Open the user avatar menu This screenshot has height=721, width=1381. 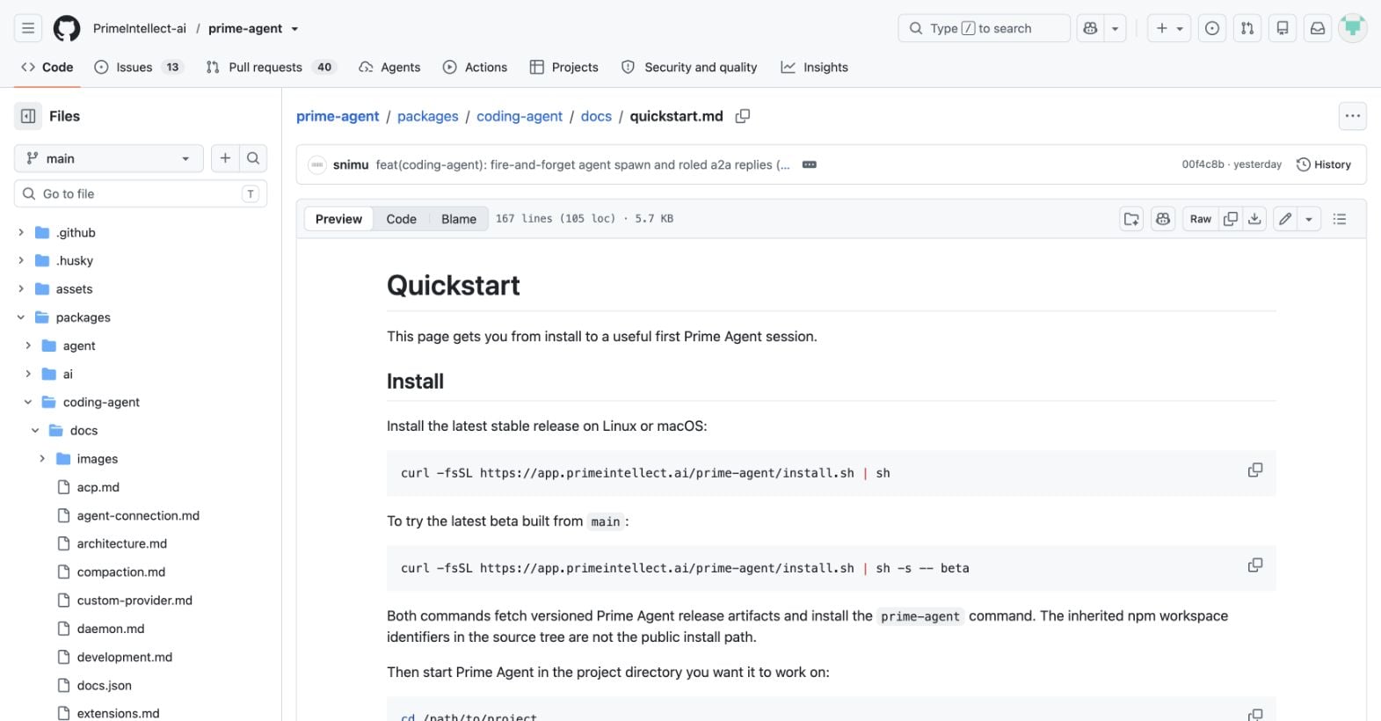click(x=1353, y=28)
